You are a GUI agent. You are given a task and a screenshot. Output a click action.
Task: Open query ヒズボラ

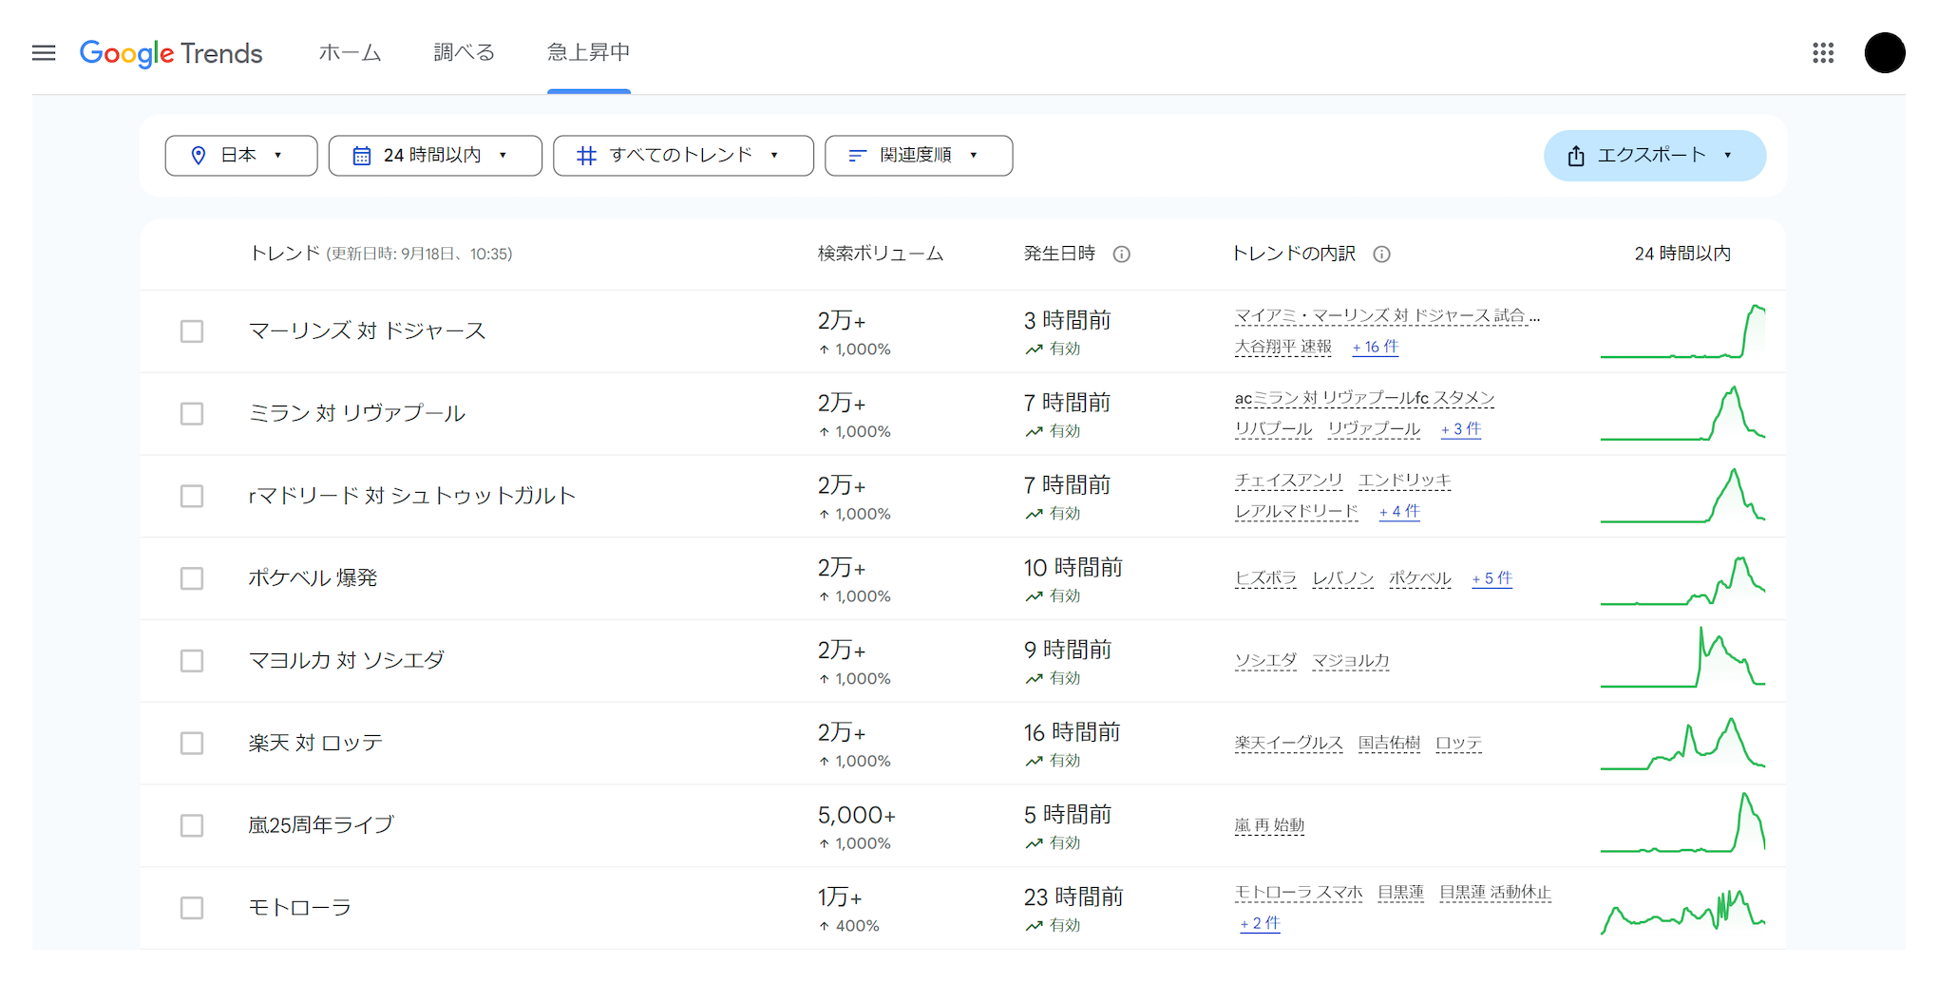pyautogui.click(x=1265, y=578)
